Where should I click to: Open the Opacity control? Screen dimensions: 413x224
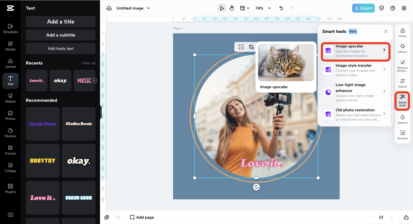[x=402, y=119]
